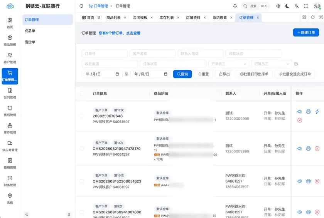Open the language translation icon
This screenshot has width=324, height=218.
point(297,6)
